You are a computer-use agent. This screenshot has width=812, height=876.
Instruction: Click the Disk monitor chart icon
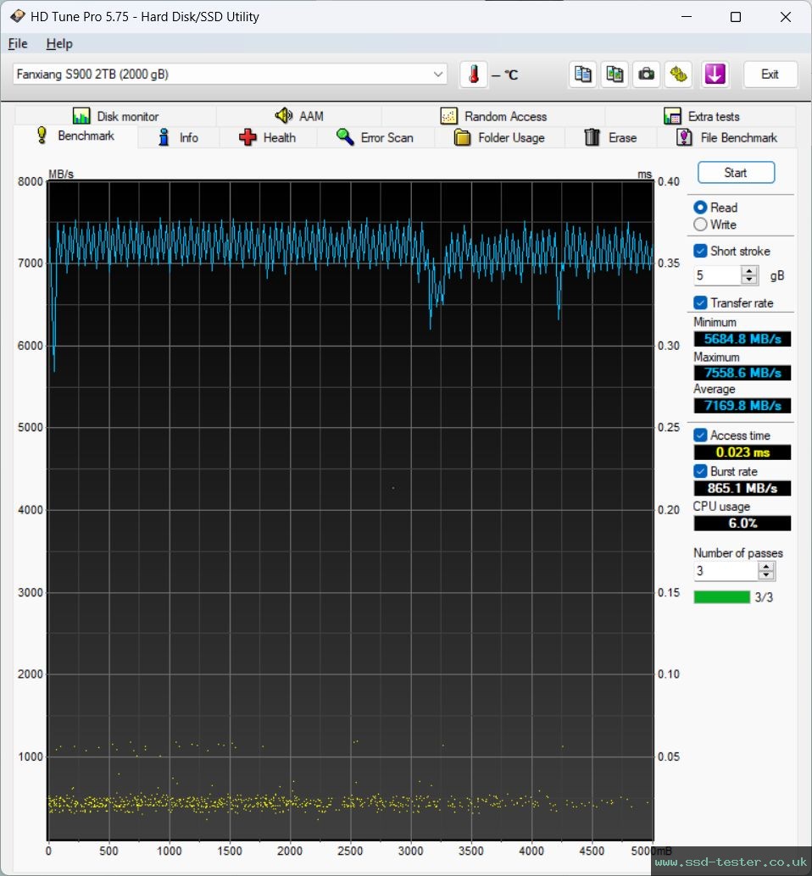[x=81, y=116]
